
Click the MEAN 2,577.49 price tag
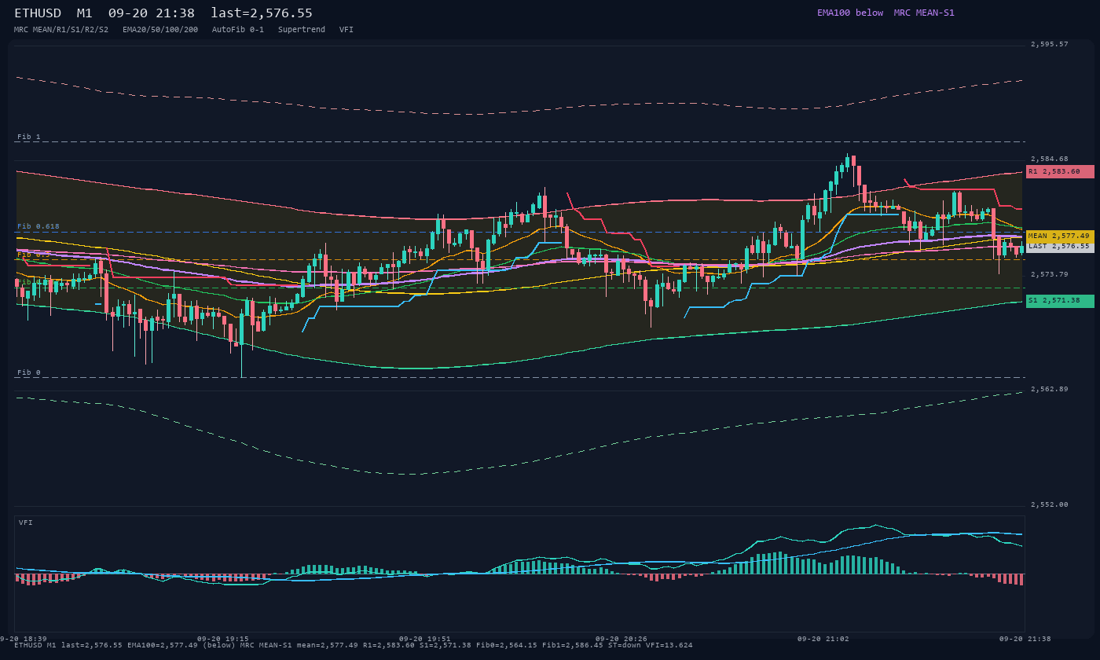(x=1060, y=236)
